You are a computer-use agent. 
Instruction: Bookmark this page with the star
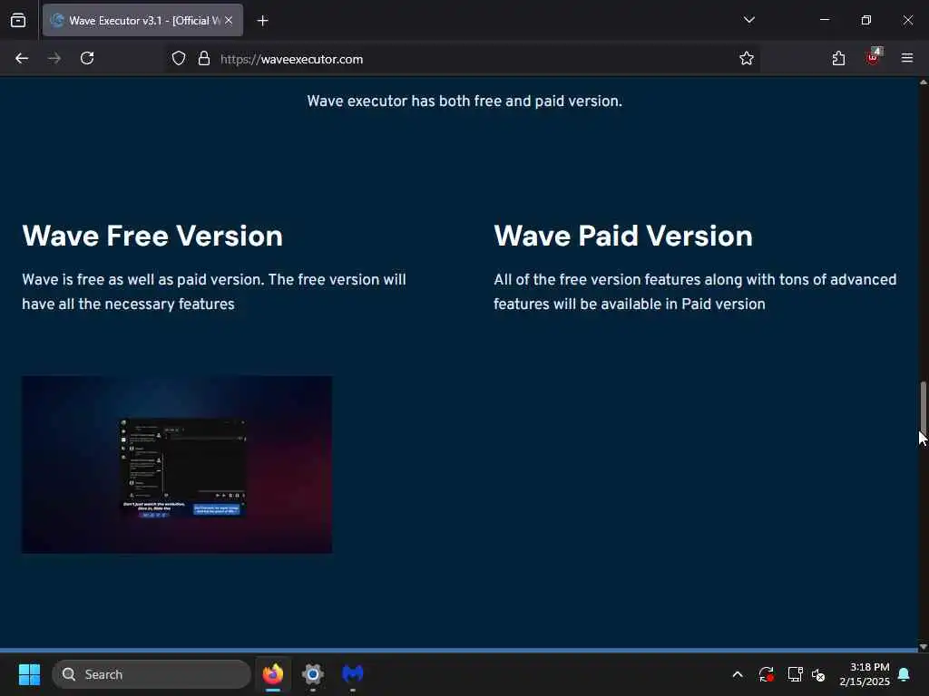tap(747, 59)
